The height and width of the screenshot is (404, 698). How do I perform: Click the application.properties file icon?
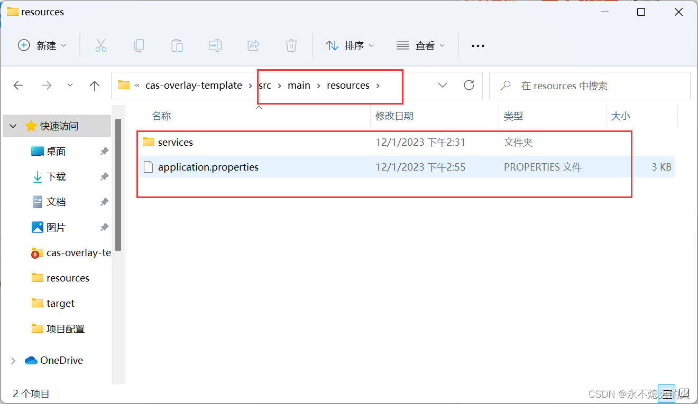149,167
